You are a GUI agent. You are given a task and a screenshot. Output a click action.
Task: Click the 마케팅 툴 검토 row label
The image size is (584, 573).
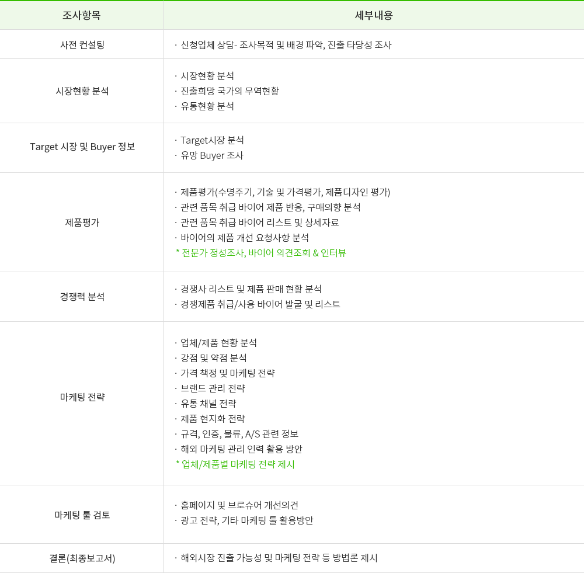[x=82, y=515]
